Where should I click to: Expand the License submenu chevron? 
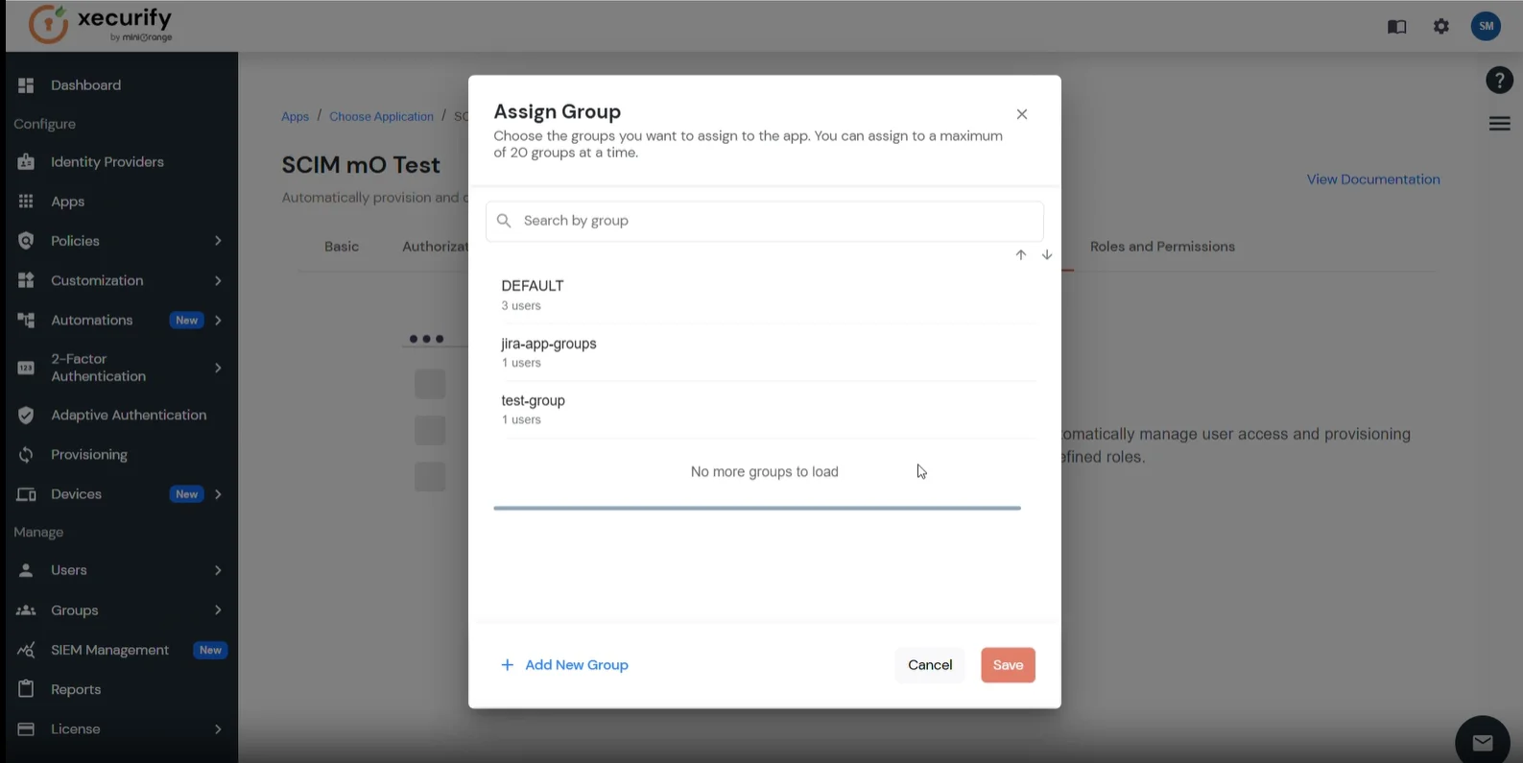pos(218,729)
